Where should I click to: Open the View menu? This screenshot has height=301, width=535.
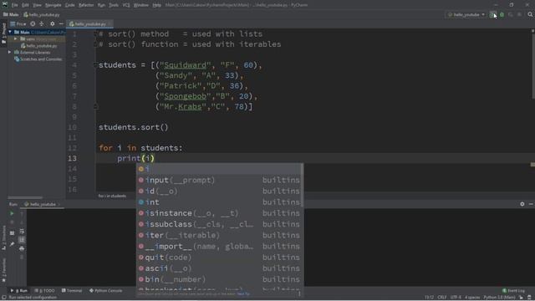coord(37,5)
